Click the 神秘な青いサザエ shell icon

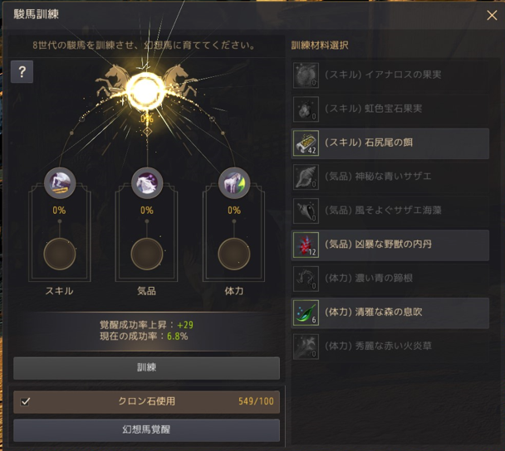click(x=306, y=177)
